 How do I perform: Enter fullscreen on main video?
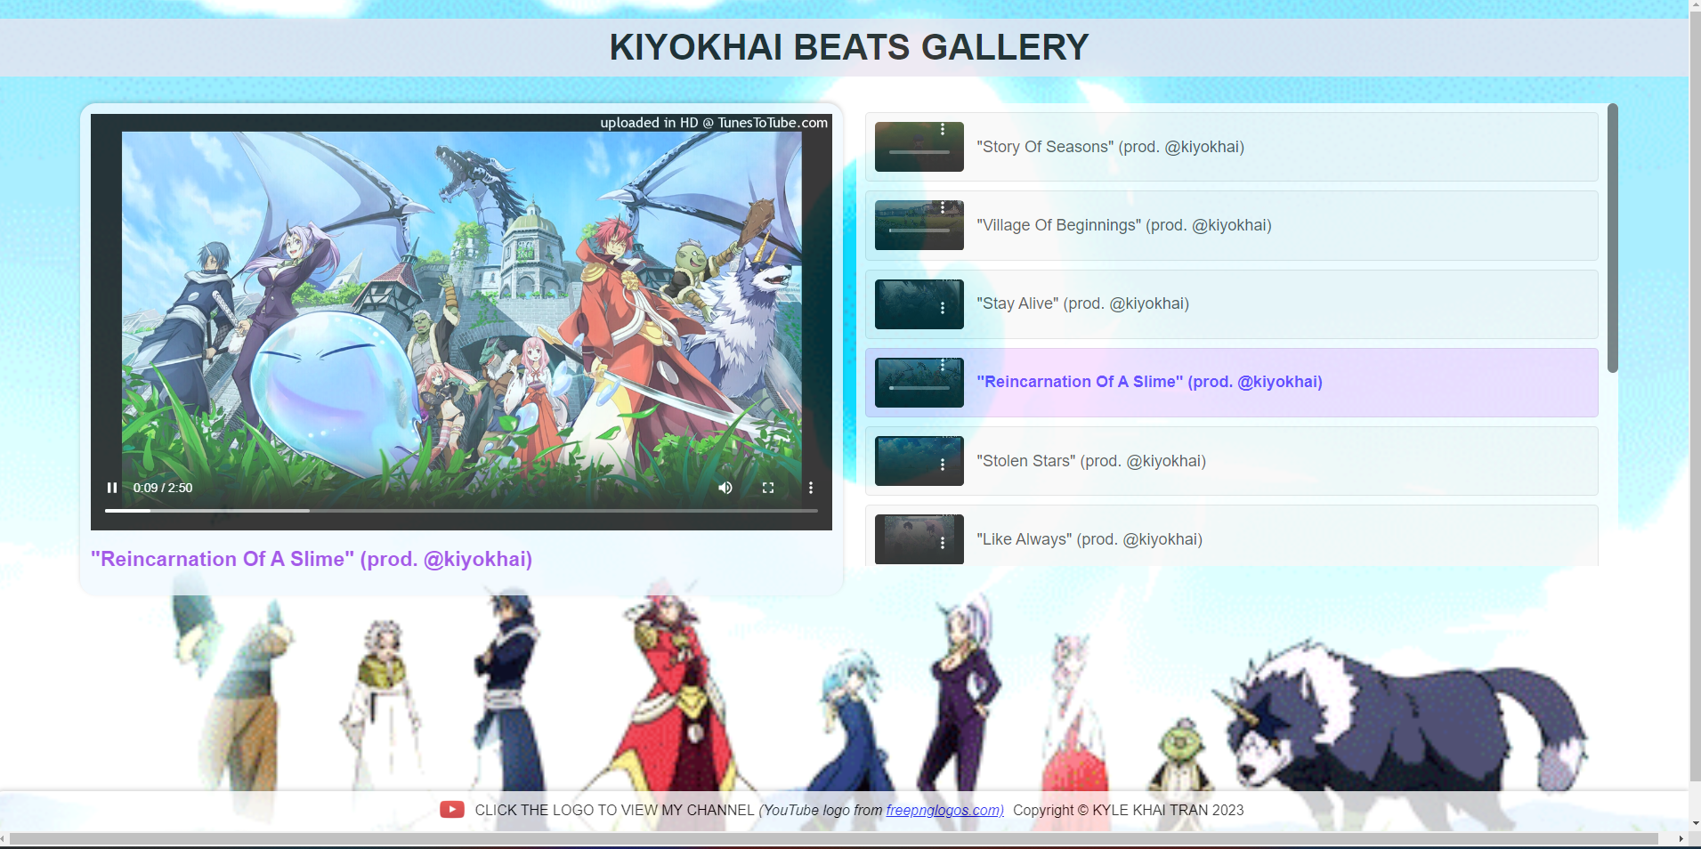[768, 488]
